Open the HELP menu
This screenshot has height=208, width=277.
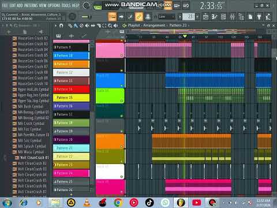(76, 5)
